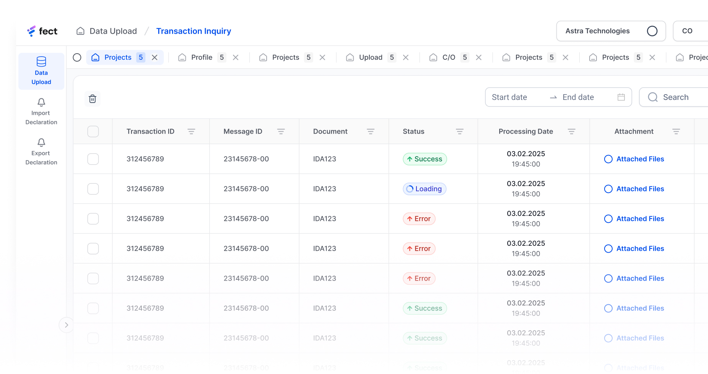Open Attached Files for the first row
The width and height of the screenshot is (708, 374).
tap(640, 159)
